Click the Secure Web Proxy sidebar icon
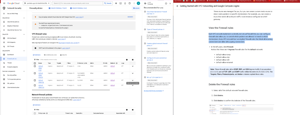Image resolution: width=300 pixels, height=115 pixels. pos(4,13)
